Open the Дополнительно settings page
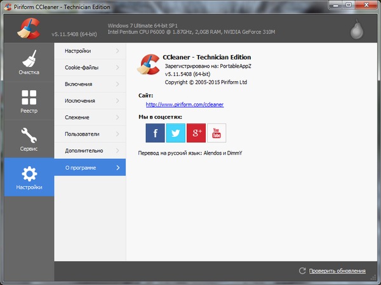Viewport: 381px width, 285px height. tap(83, 151)
